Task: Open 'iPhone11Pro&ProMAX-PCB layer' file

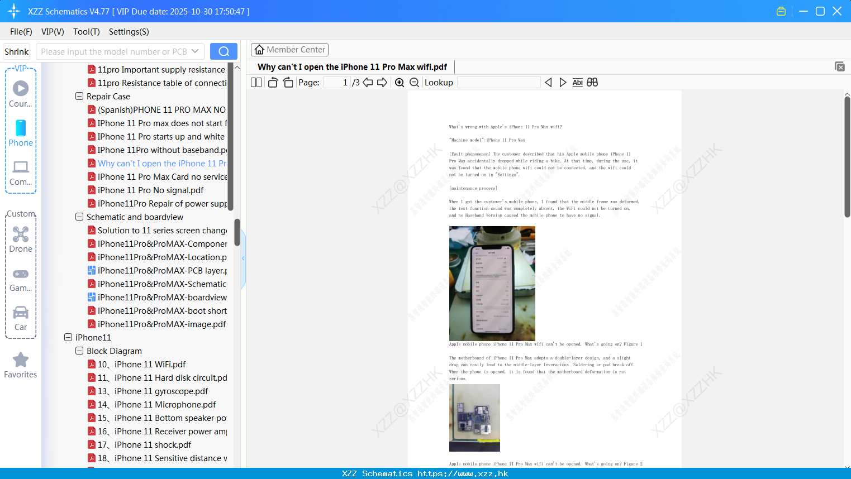Action: point(157,270)
